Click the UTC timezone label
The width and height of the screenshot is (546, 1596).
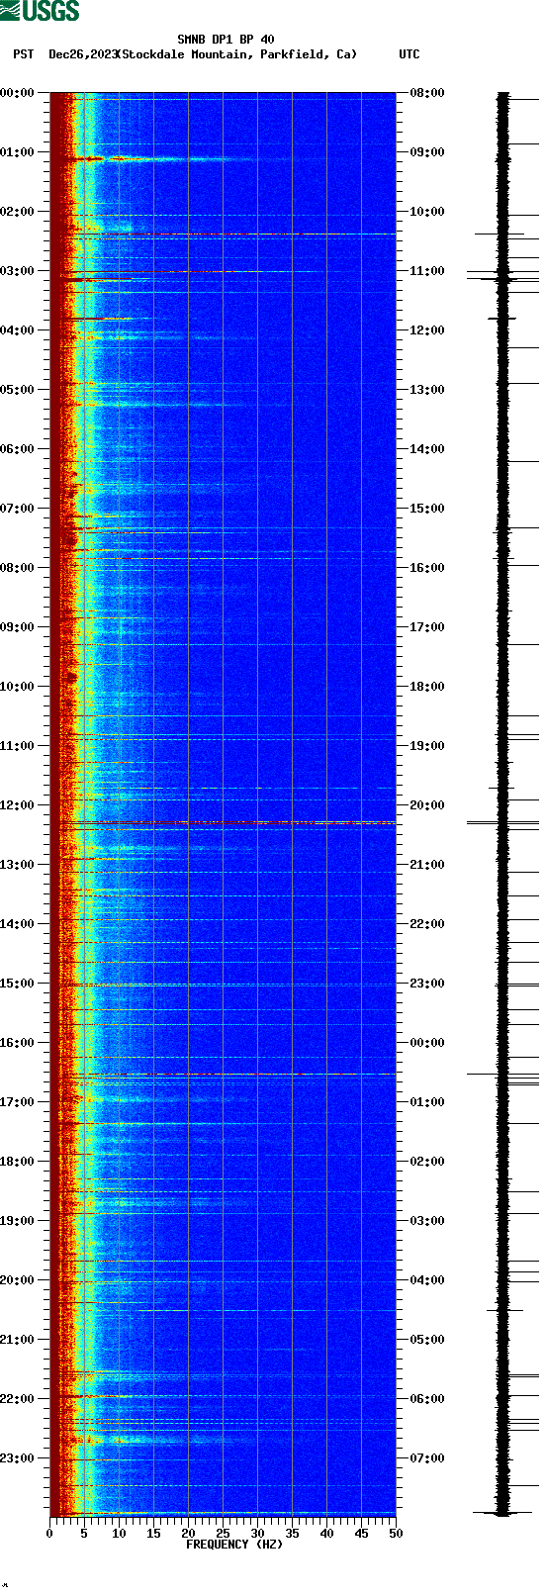click(x=409, y=54)
